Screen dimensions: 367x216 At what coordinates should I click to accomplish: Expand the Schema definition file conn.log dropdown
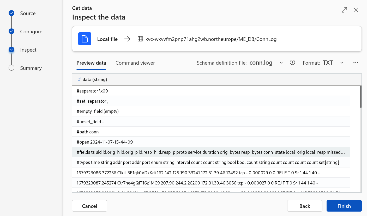281,63
